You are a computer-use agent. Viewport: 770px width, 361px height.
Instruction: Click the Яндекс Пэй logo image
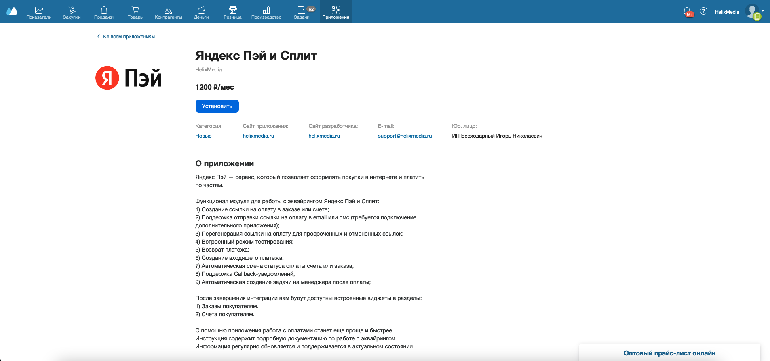[129, 77]
